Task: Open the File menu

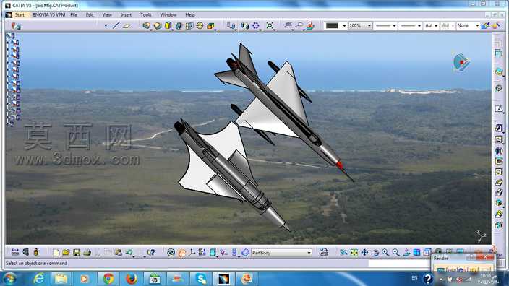Action: (74, 15)
